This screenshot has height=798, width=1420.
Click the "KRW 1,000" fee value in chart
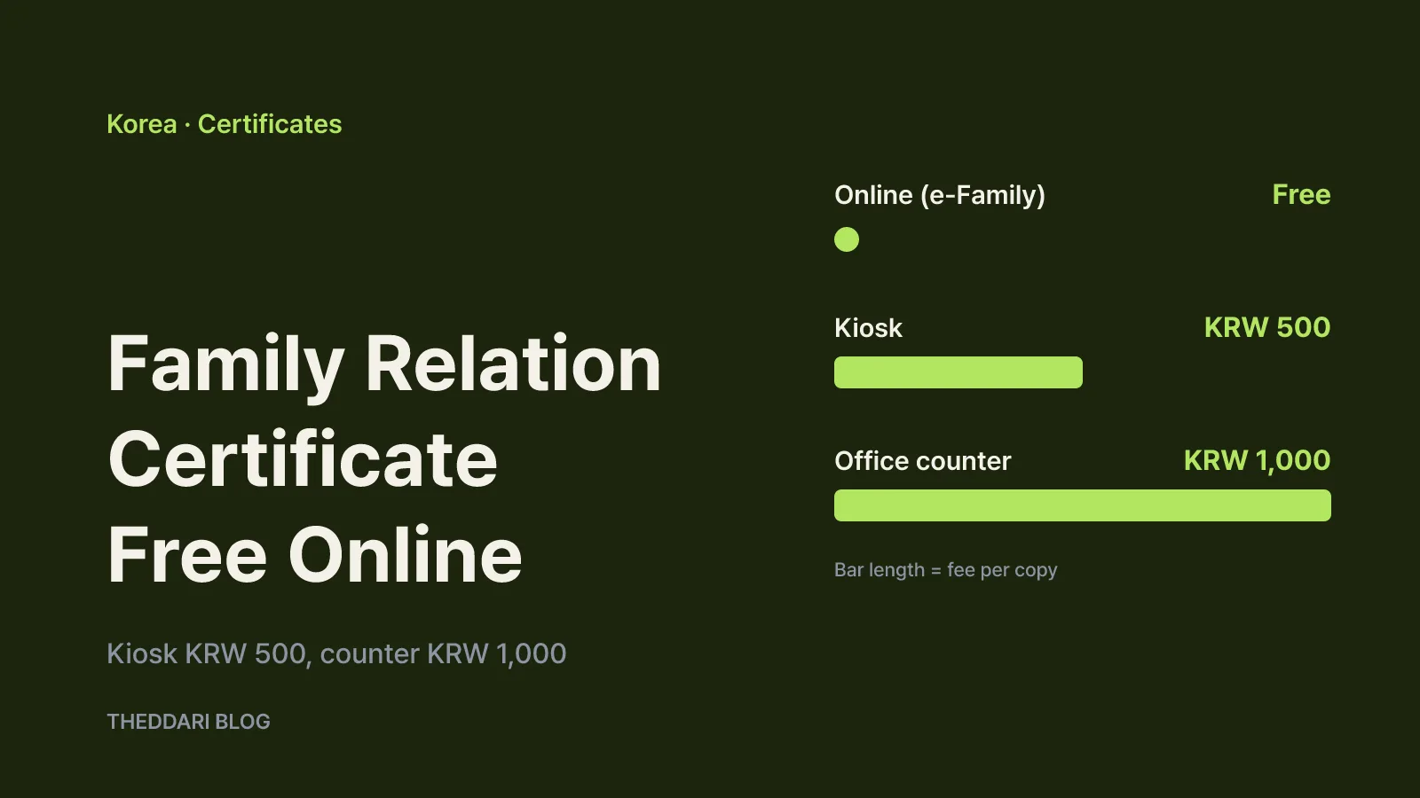coord(1257,461)
